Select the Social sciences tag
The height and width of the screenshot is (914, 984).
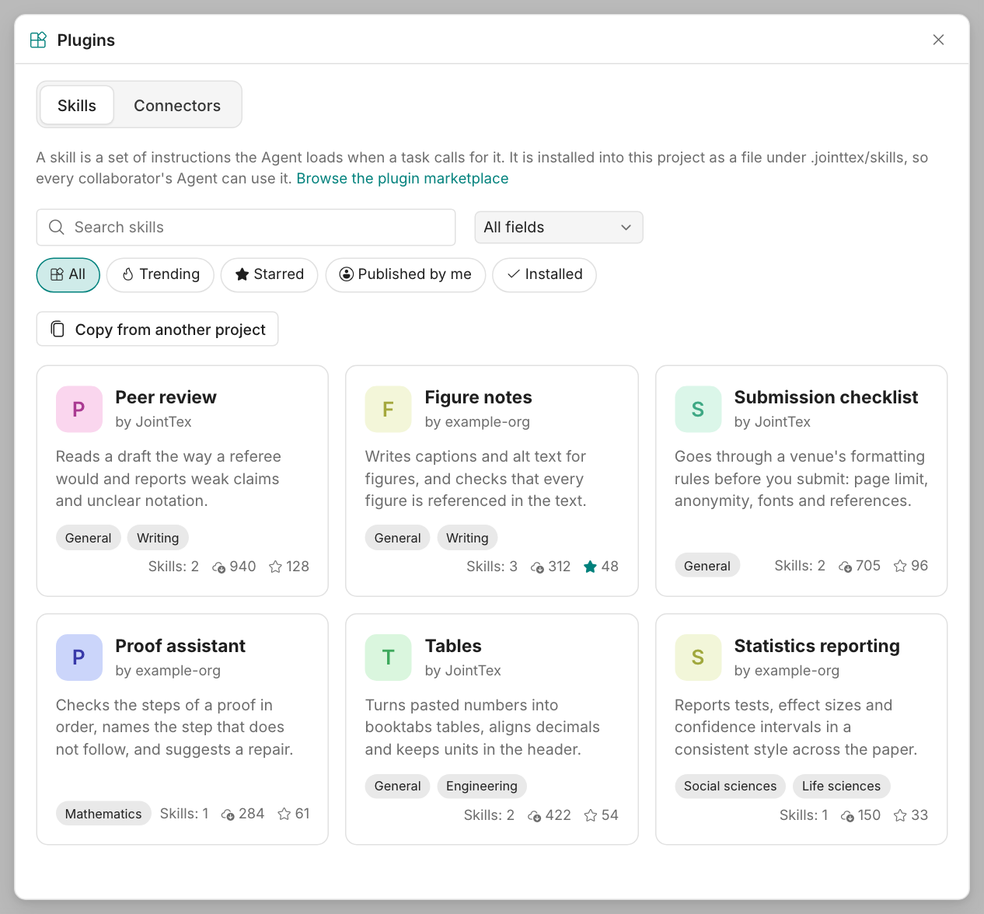coord(730,786)
